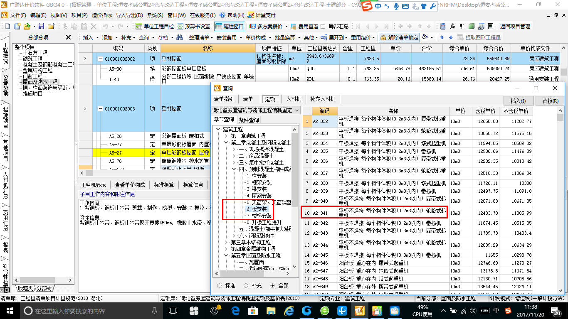This screenshot has width=568, height=319.
Task: Click the chapter tree vertical scrollbar
Action: [295, 199]
